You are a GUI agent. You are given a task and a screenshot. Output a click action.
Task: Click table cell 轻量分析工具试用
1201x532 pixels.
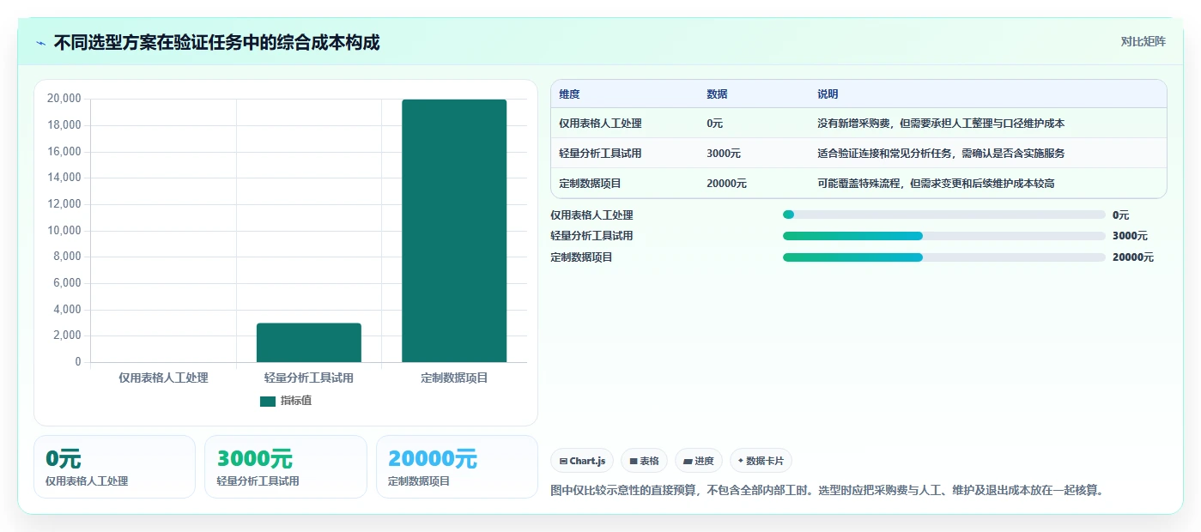600,154
